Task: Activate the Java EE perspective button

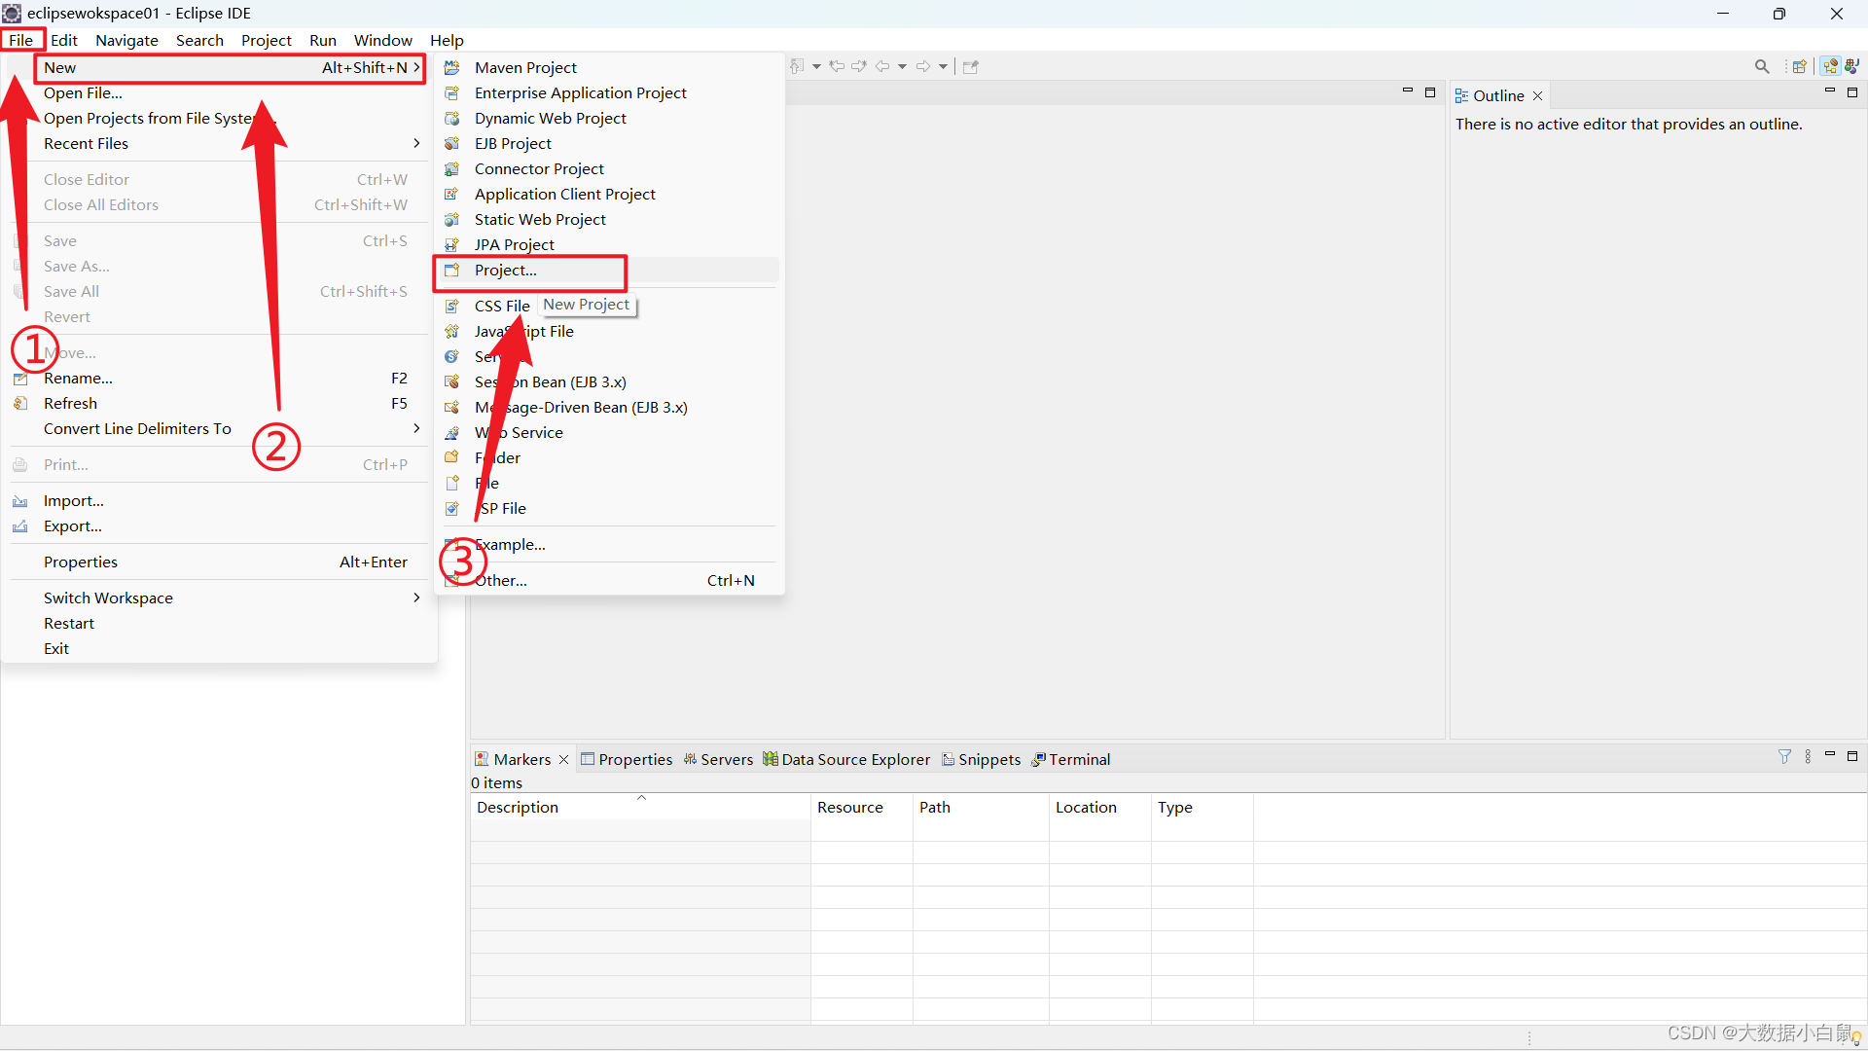Action: [1830, 66]
